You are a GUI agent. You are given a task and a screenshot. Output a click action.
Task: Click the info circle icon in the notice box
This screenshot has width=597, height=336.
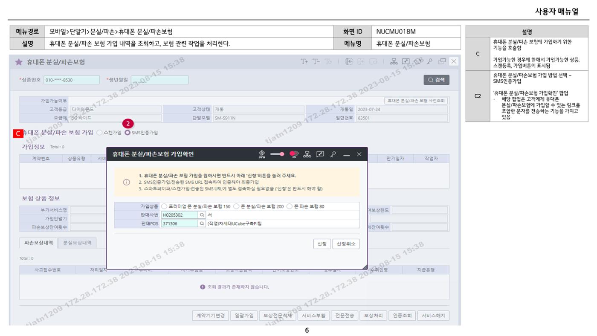[x=126, y=182]
